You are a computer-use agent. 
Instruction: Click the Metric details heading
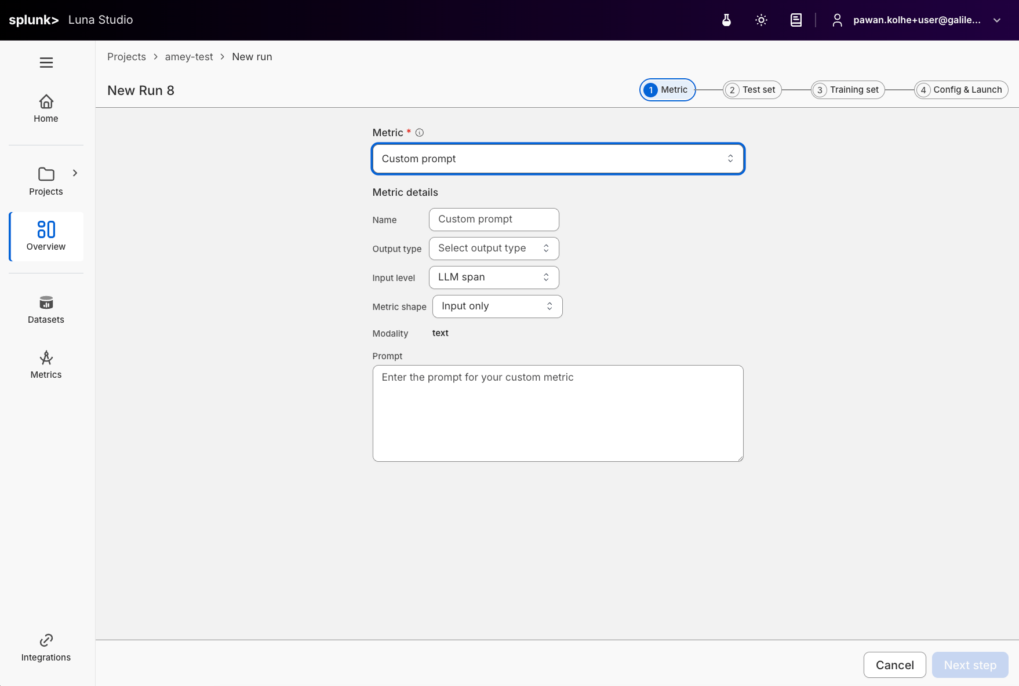pos(405,192)
